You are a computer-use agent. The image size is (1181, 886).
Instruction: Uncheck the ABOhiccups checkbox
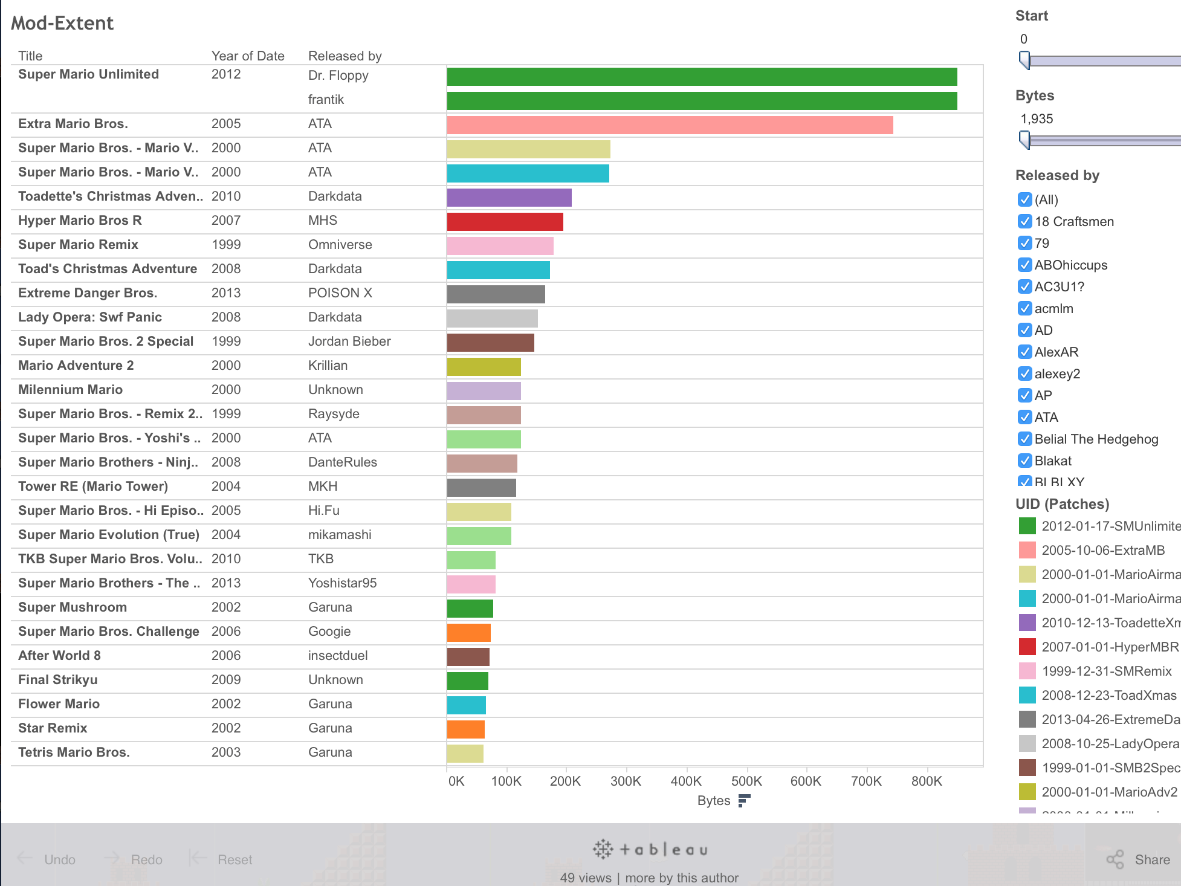coord(1024,265)
